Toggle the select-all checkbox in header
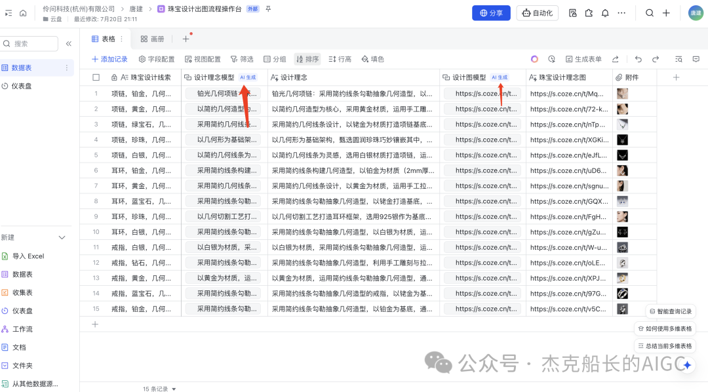Viewport: 708px width, 392px height. 96,77
